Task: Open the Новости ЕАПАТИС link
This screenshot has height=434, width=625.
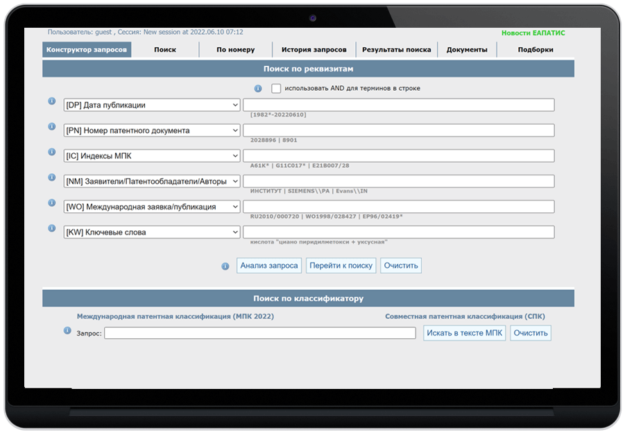Action: (534, 33)
